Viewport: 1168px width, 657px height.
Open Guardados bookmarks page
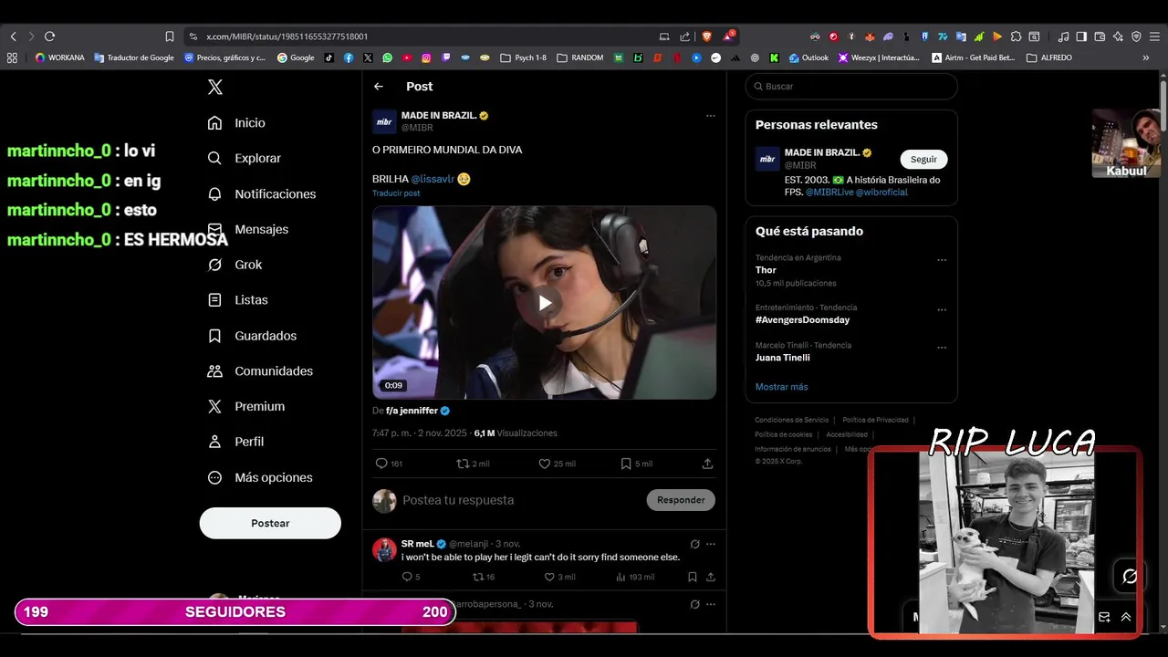click(252, 336)
